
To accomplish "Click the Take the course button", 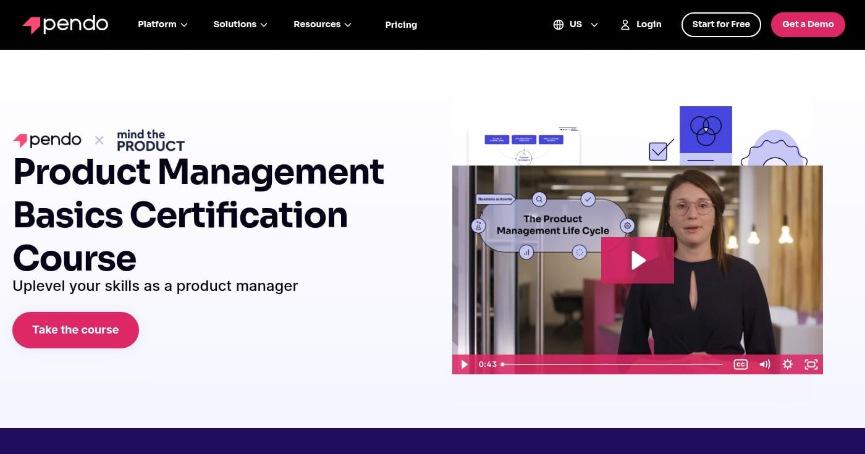I will [x=75, y=330].
